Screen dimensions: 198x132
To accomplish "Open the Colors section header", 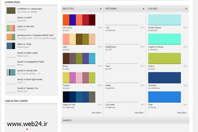I will (x=153, y=9).
